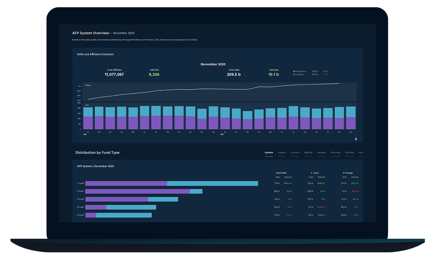Click the Total AUM 209.5 b value

click(x=233, y=74)
